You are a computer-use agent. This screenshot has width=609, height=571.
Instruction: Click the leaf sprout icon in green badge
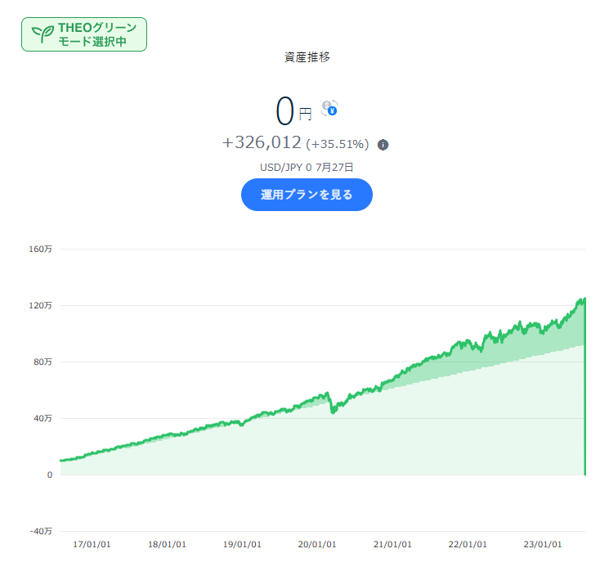tap(43, 34)
